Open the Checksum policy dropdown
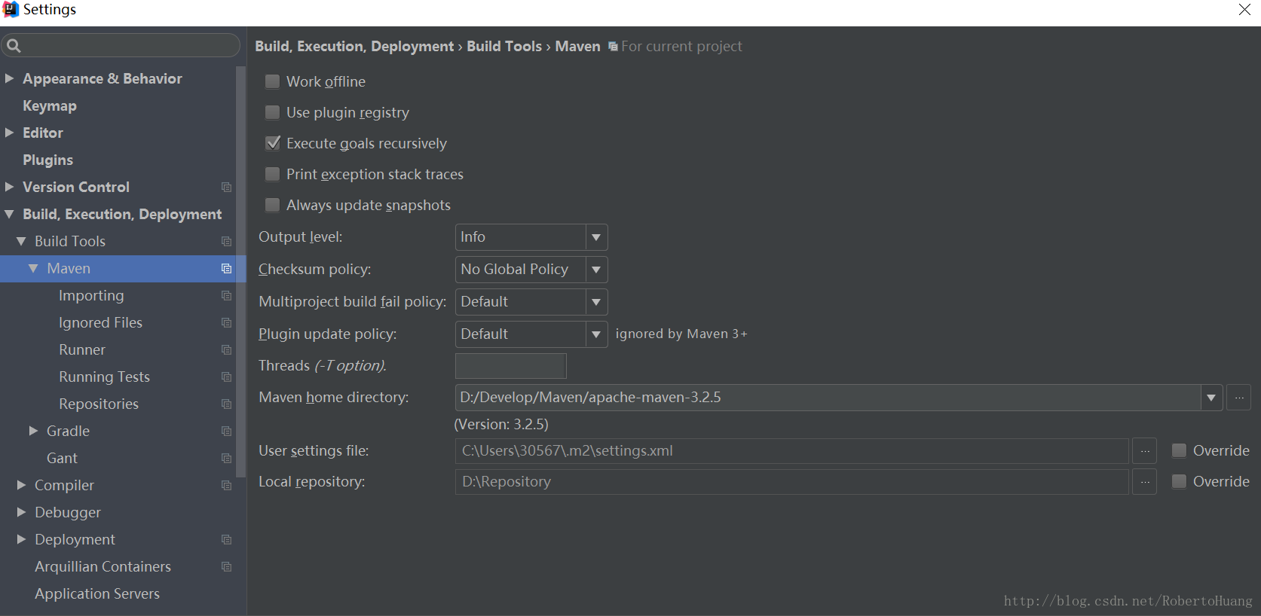This screenshot has height=616, width=1261. click(x=596, y=270)
